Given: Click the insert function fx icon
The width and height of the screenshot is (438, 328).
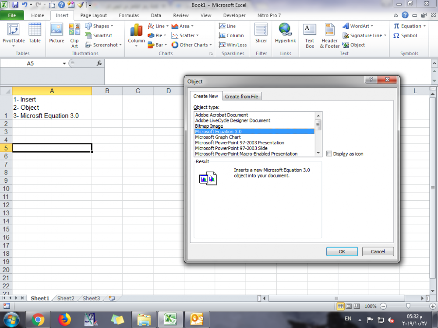Looking at the screenshot, I should pos(99,63).
